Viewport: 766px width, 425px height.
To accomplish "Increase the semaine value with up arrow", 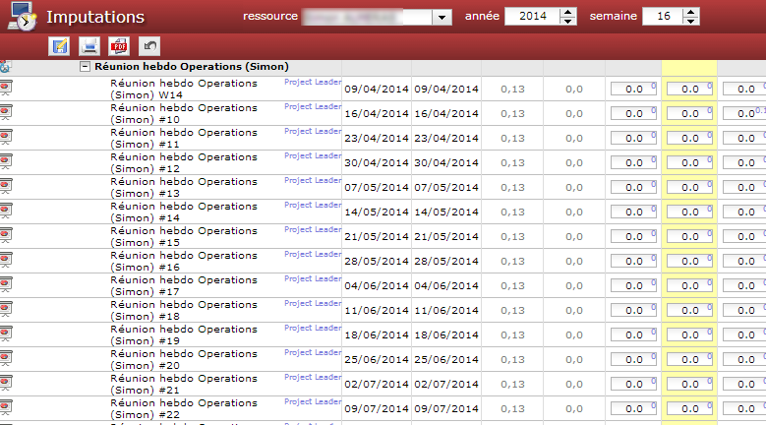I will (691, 13).
